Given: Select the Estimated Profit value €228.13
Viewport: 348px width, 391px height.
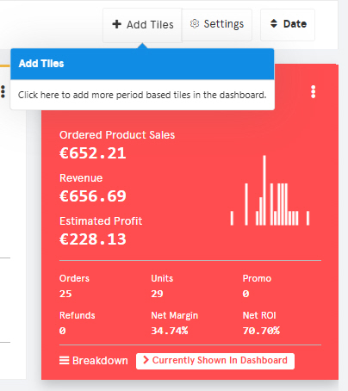Looking at the screenshot, I should point(93,239).
